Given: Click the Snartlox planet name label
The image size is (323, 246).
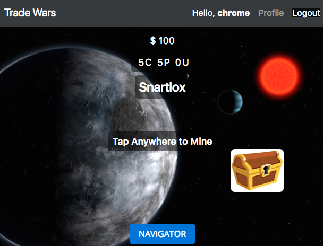Looking at the screenshot, I should pyautogui.click(x=163, y=87).
